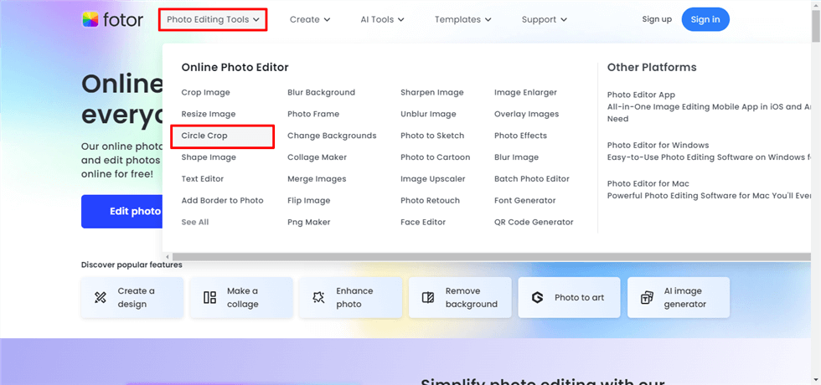The height and width of the screenshot is (385, 821).
Task: Select Image Enlarger option
Action: tap(526, 93)
